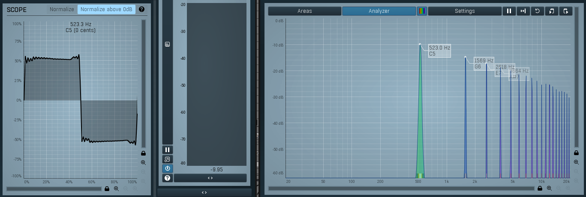The height and width of the screenshot is (197, 586).
Task: Expand the meter with the arrows button
Action: click(210, 178)
